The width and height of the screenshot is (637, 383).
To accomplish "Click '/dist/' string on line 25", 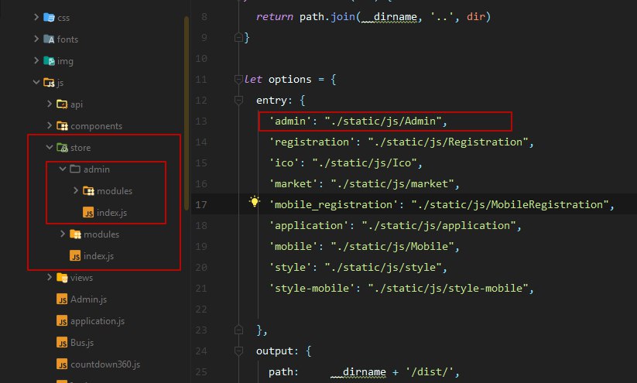I will pos(429,372).
